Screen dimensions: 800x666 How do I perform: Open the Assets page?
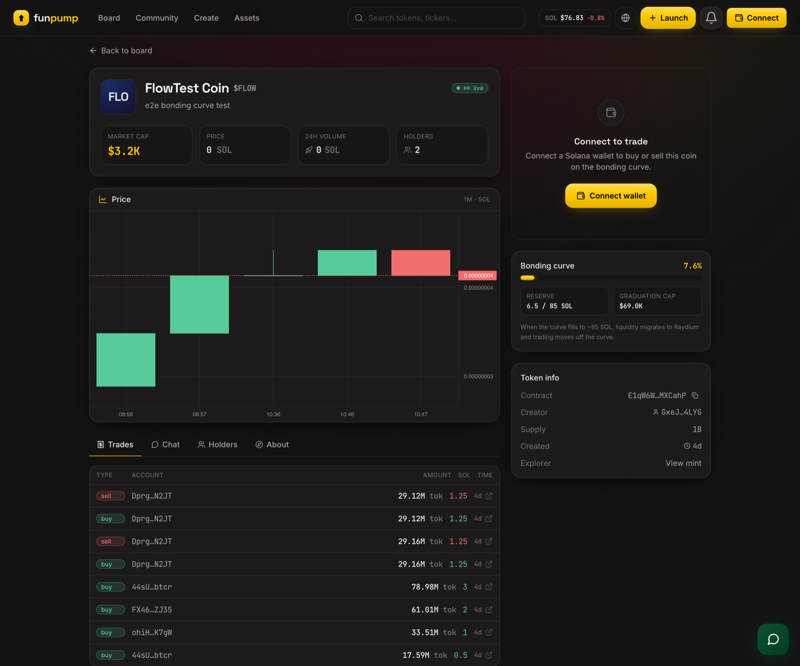coord(247,18)
